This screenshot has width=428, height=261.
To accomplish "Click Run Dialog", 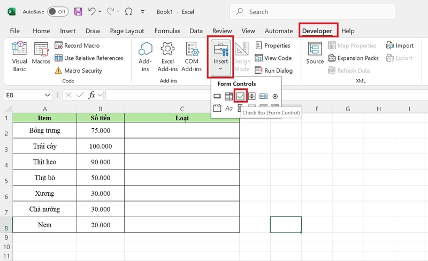I will pos(274,71).
